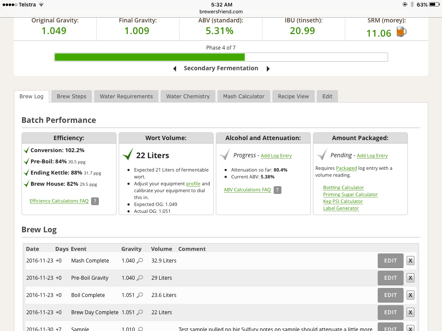Click the Brew House: 82% efficiency line
Viewport: 442px width, 331px height.
[64, 184]
